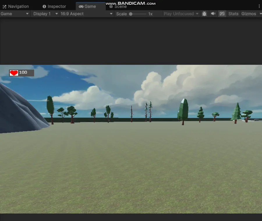Open the 16:9 Aspect ratio dropdown
Image resolution: width=262 pixels, height=221 pixels.
tap(86, 14)
